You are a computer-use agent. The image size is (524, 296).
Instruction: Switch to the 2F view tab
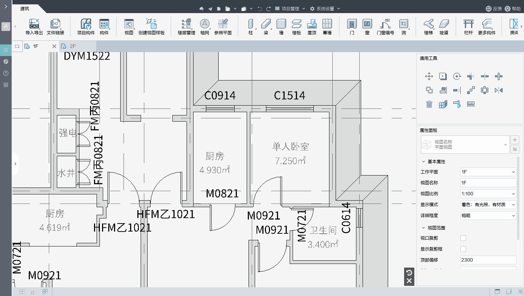(x=78, y=46)
